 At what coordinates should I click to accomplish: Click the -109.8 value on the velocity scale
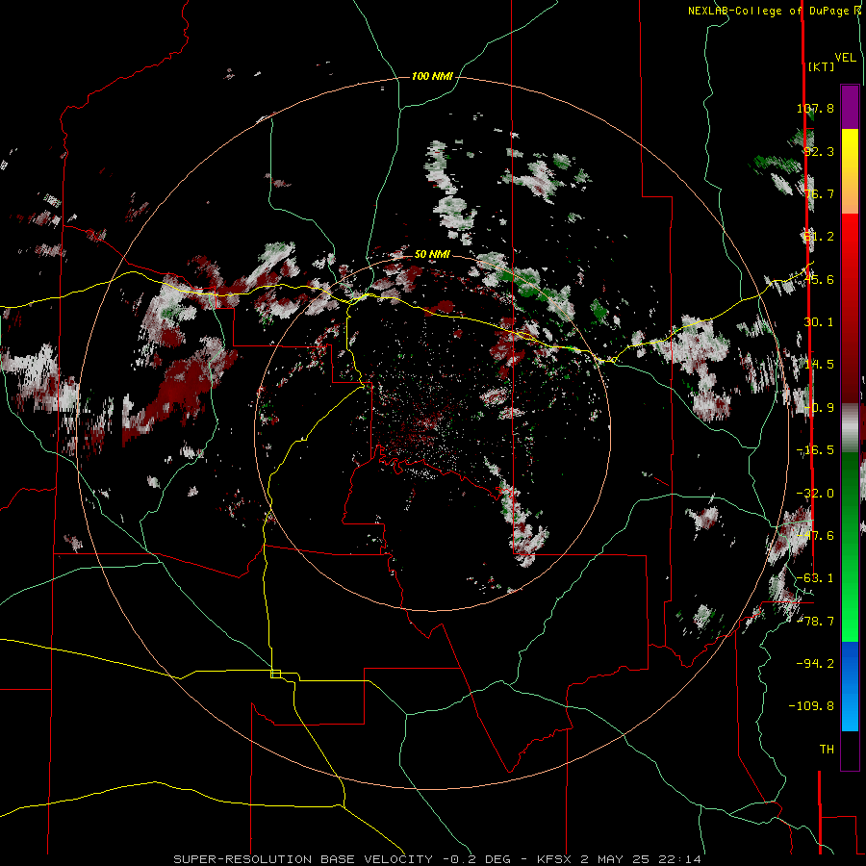click(811, 706)
